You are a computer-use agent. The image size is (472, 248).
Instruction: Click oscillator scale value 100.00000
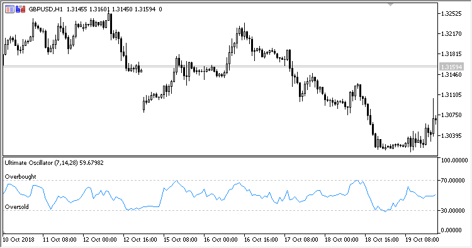(x=454, y=161)
